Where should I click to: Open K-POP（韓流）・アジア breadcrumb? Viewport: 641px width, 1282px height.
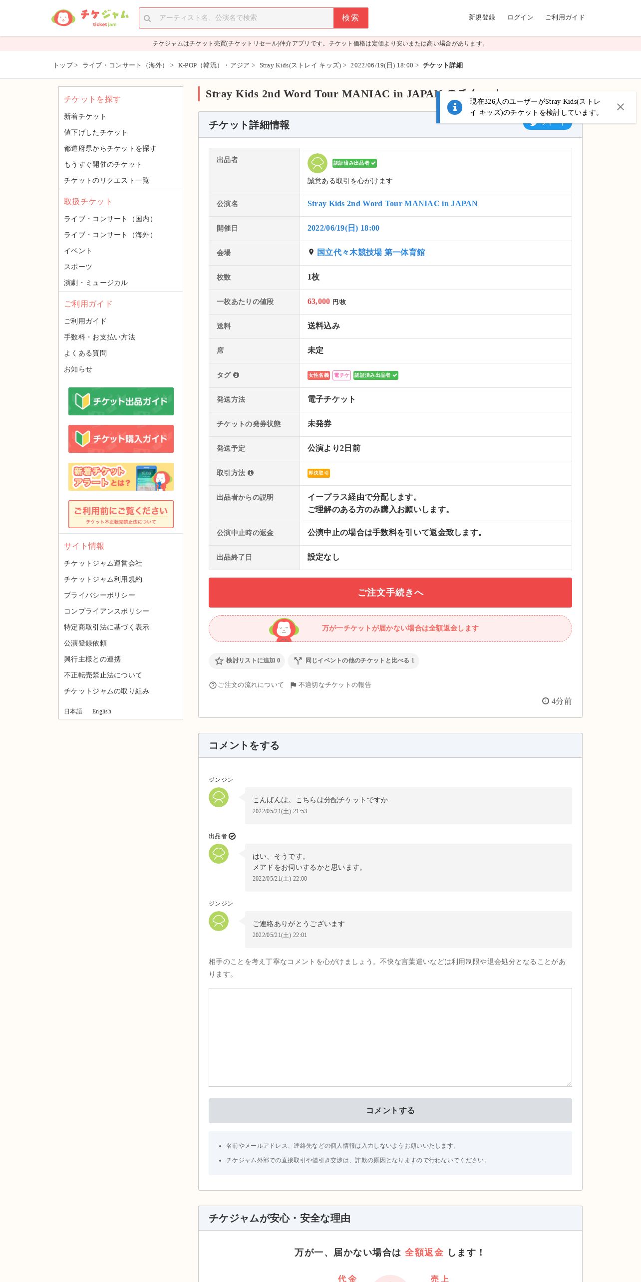click(214, 65)
